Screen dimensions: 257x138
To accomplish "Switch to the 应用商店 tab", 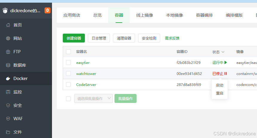I will coord(72,15).
